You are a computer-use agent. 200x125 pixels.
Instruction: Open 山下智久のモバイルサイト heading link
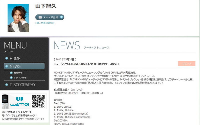pyautogui.click(x=17, y=112)
